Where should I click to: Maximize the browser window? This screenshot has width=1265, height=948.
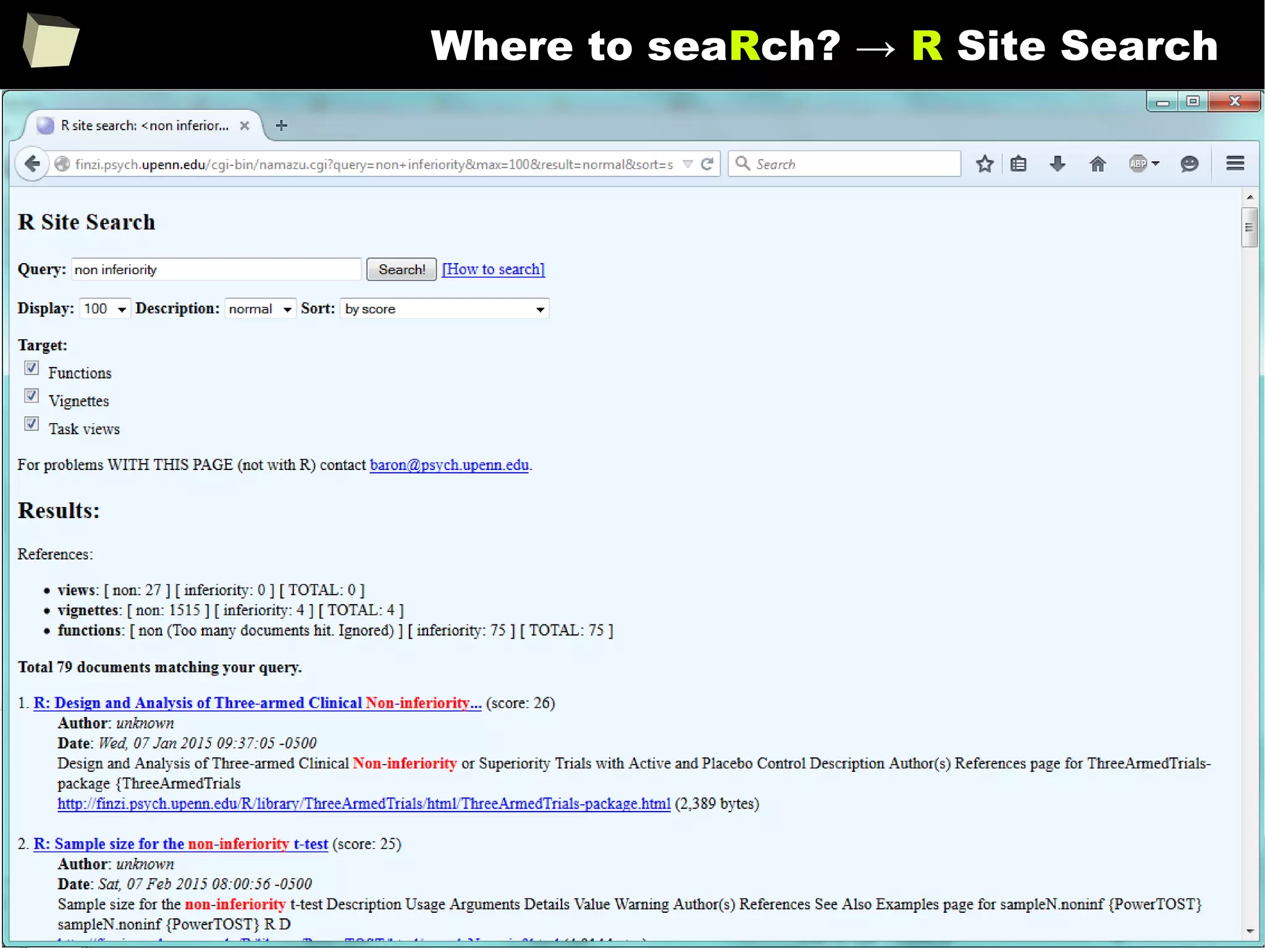coord(1193,101)
